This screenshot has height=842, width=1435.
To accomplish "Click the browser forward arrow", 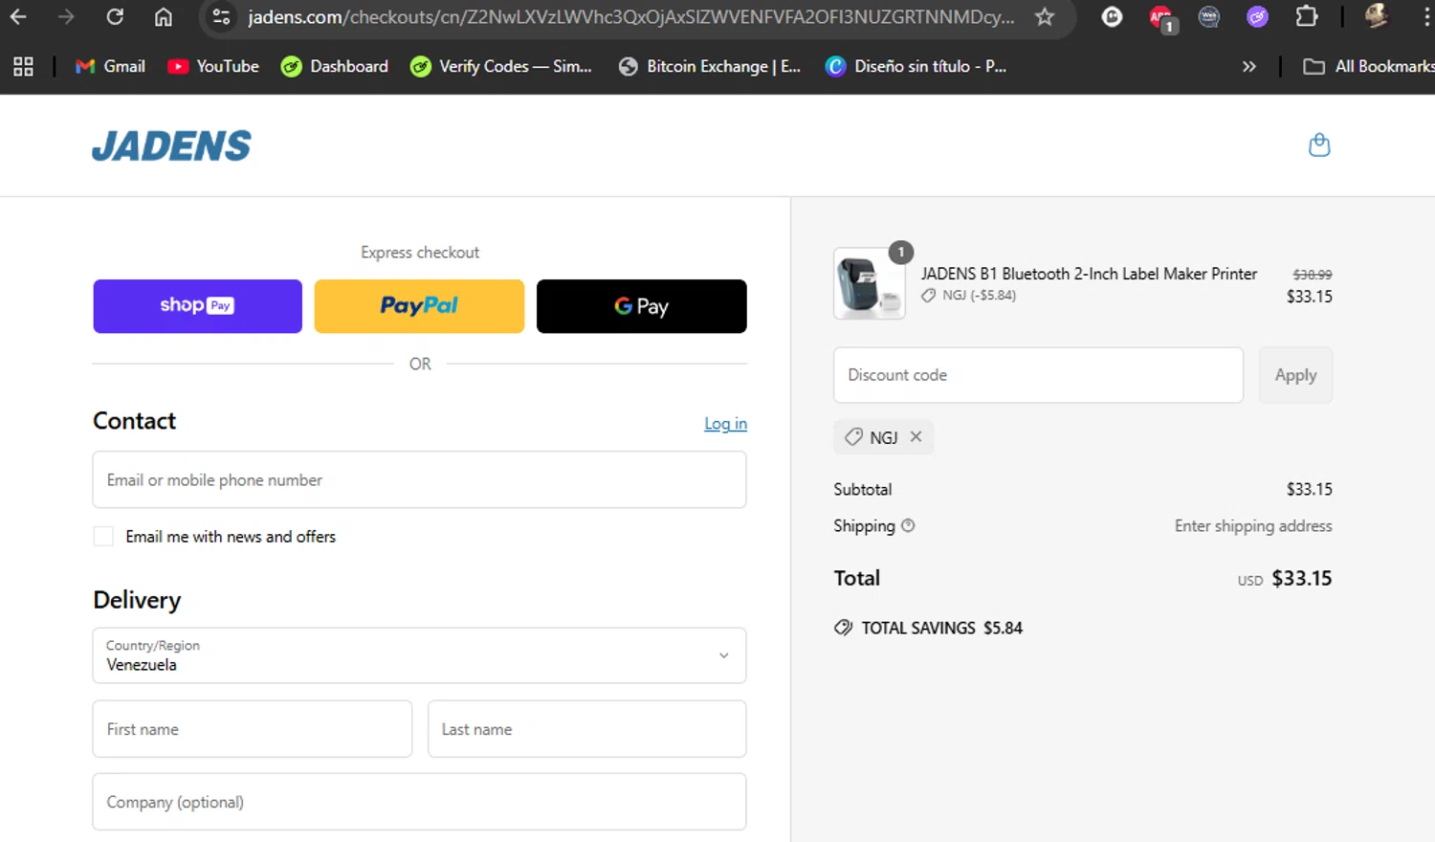I will [x=65, y=16].
